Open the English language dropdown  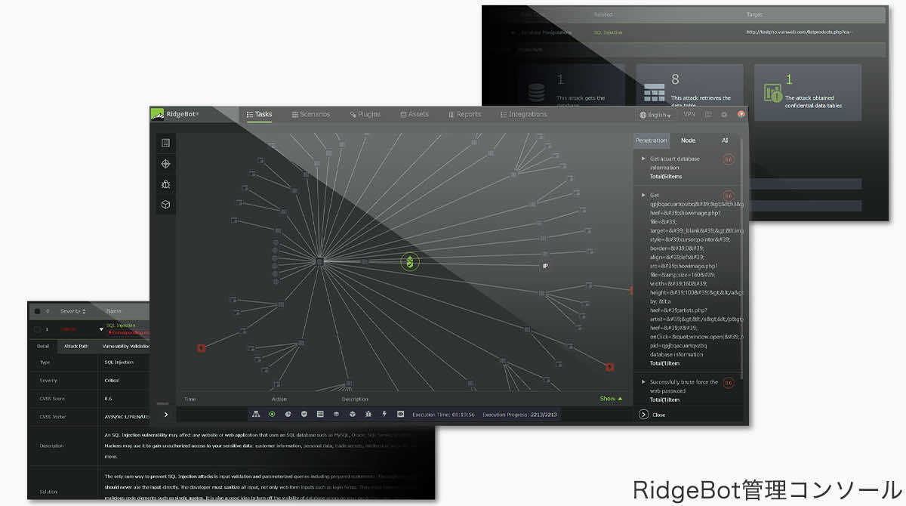[654, 115]
